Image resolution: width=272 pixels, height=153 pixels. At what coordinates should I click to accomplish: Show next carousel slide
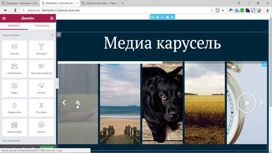point(261,103)
